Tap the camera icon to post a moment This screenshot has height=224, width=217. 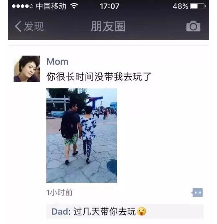click(193, 26)
